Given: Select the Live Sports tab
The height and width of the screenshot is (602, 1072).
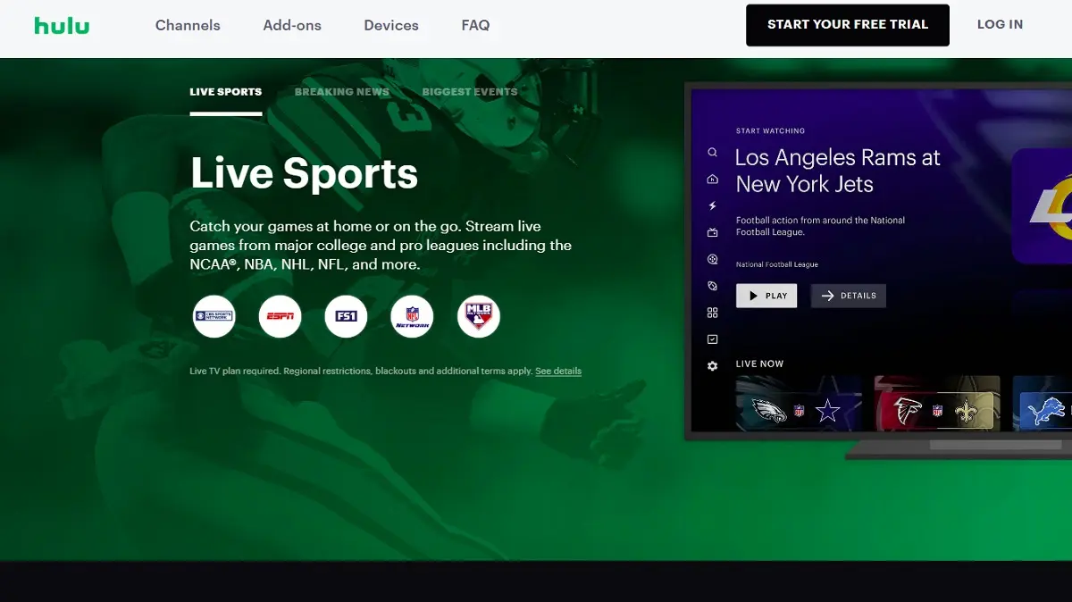Looking at the screenshot, I should point(226,92).
